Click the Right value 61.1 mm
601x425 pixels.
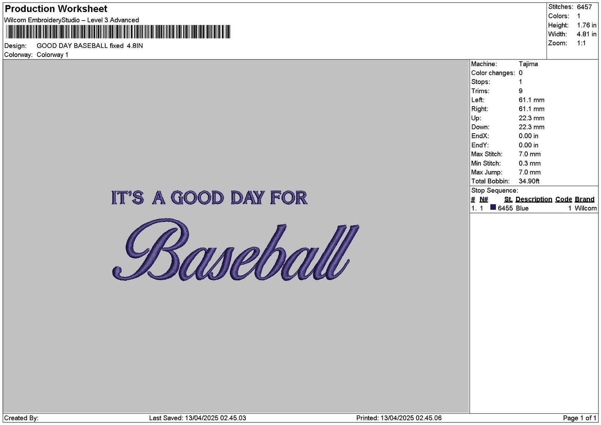[x=532, y=109]
